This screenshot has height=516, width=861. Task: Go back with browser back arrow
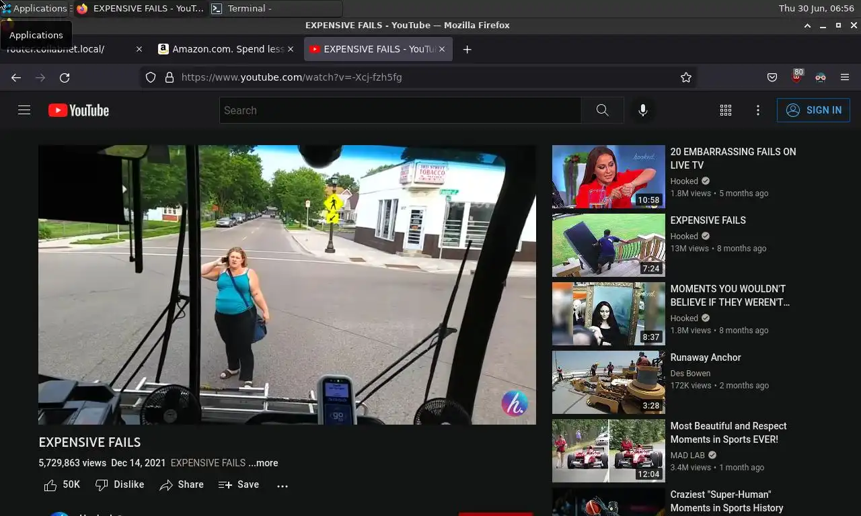[x=16, y=77]
